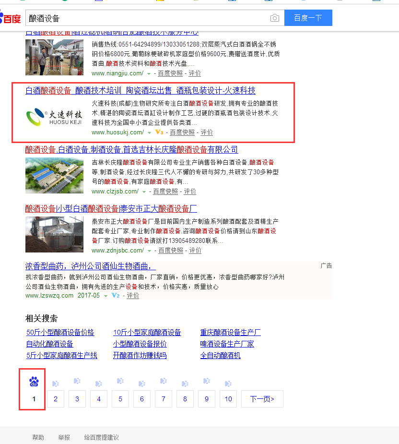Visit the www.niangjiu.com/ URL link

[x=117, y=73]
